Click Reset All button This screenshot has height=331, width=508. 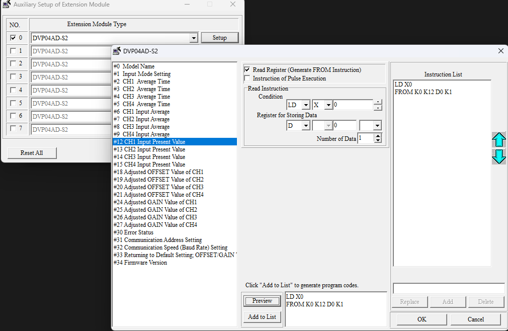(x=32, y=153)
